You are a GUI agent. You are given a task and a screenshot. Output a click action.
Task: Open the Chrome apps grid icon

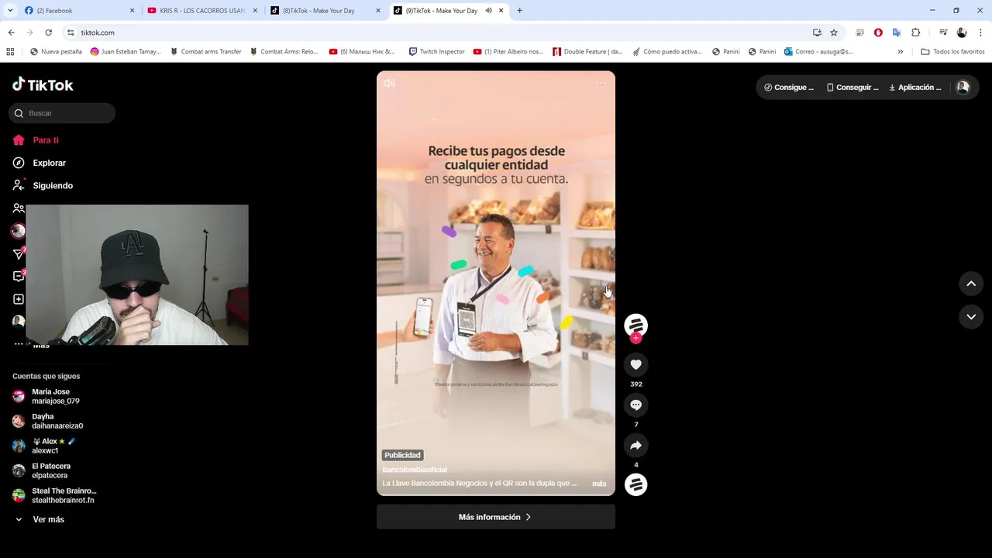click(x=10, y=52)
